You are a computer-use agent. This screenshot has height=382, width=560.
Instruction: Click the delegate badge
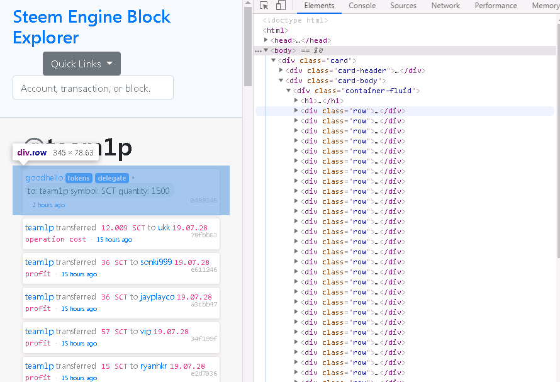pos(112,178)
